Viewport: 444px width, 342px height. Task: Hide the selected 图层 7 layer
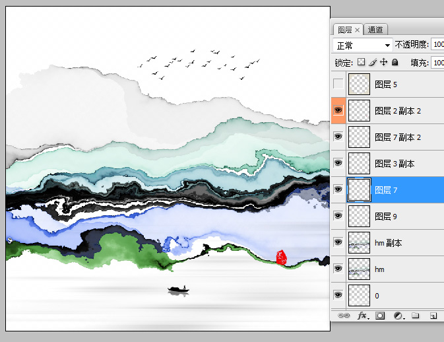coord(338,189)
